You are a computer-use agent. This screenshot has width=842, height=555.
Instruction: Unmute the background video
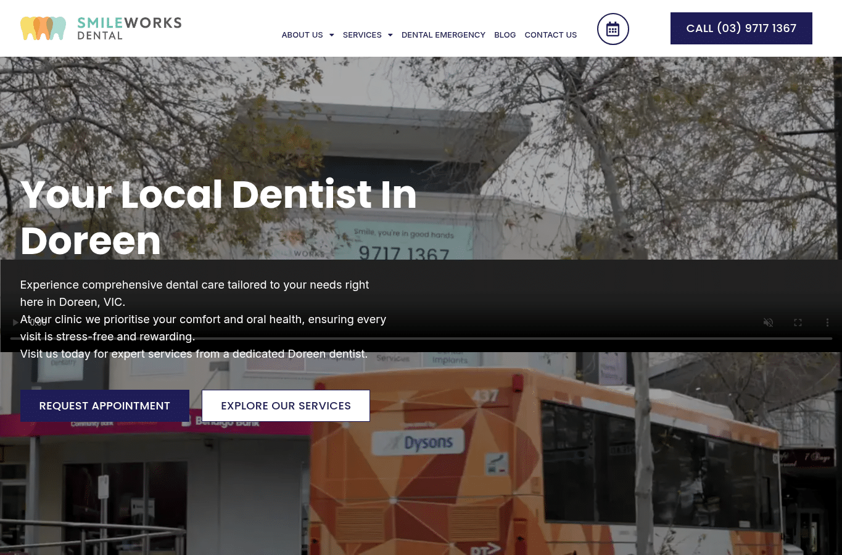point(768,323)
